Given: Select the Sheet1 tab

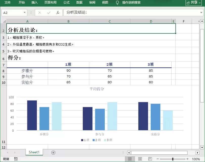Looking at the screenshot, I should [x=34, y=152].
